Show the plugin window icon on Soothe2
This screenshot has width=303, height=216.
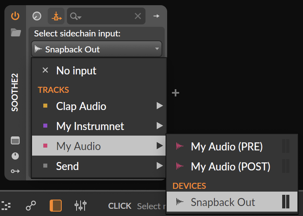point(15,140)
